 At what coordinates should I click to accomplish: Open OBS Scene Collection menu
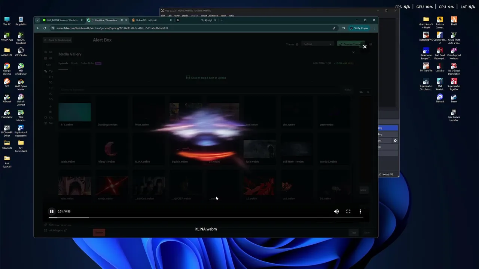(x=209, y=16)
